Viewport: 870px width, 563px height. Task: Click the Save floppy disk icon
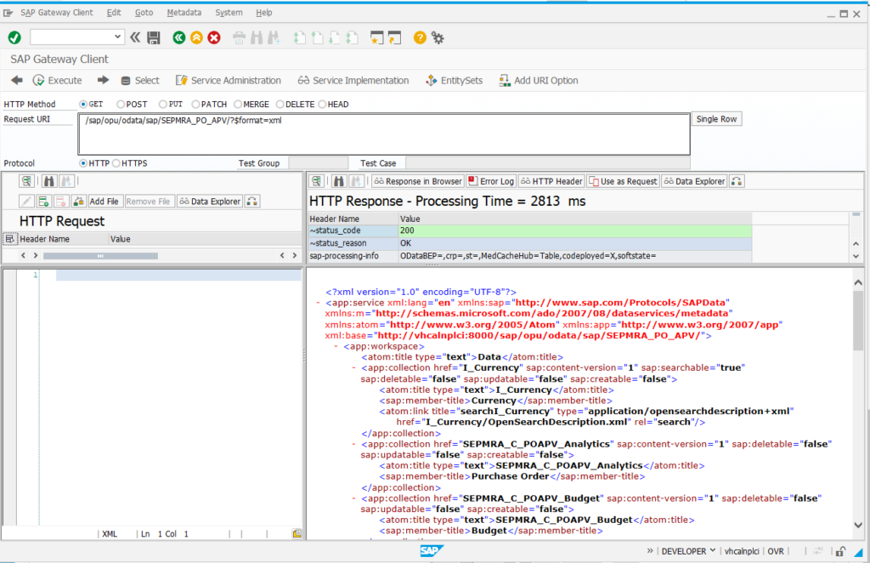tap(154, 37)
